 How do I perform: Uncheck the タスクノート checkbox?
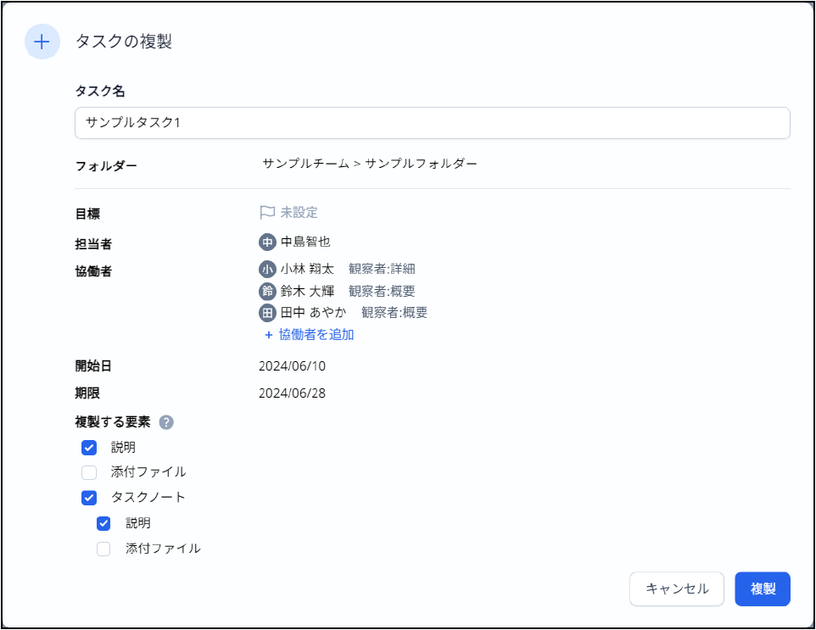[89, 498]
